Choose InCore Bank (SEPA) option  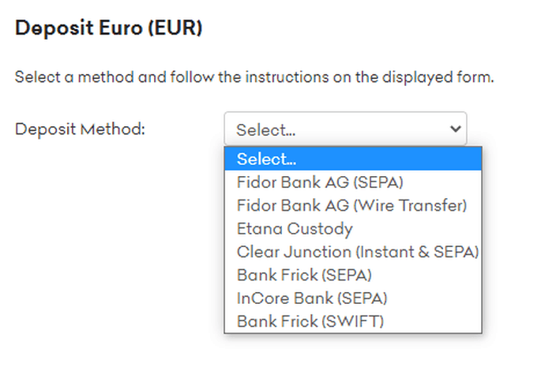[312, 298]
